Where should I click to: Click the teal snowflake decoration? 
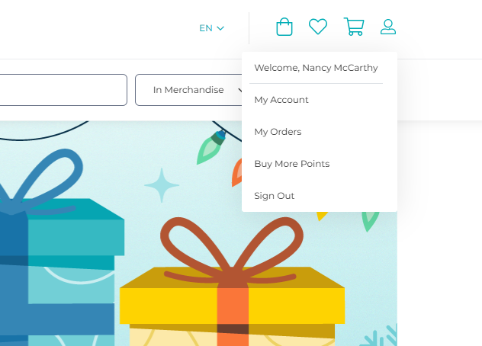click(x=379, y=335)
